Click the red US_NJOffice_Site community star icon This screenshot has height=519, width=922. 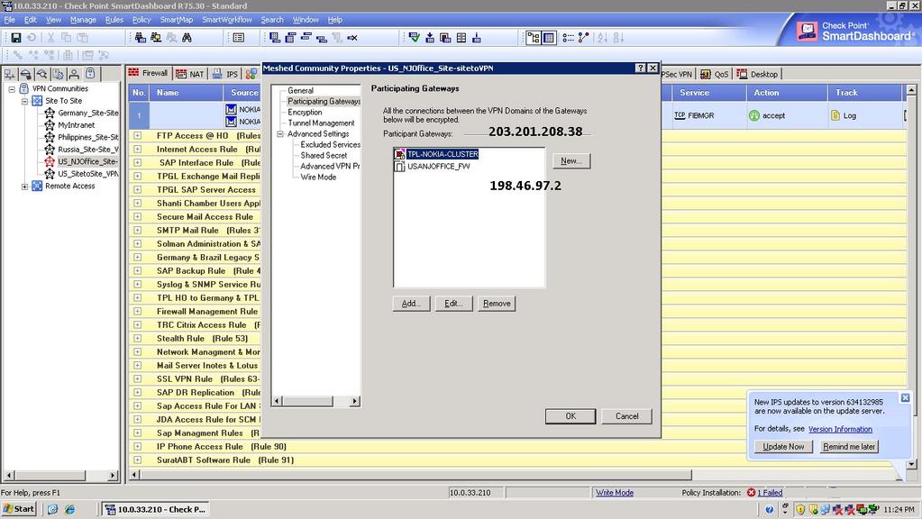50,161
